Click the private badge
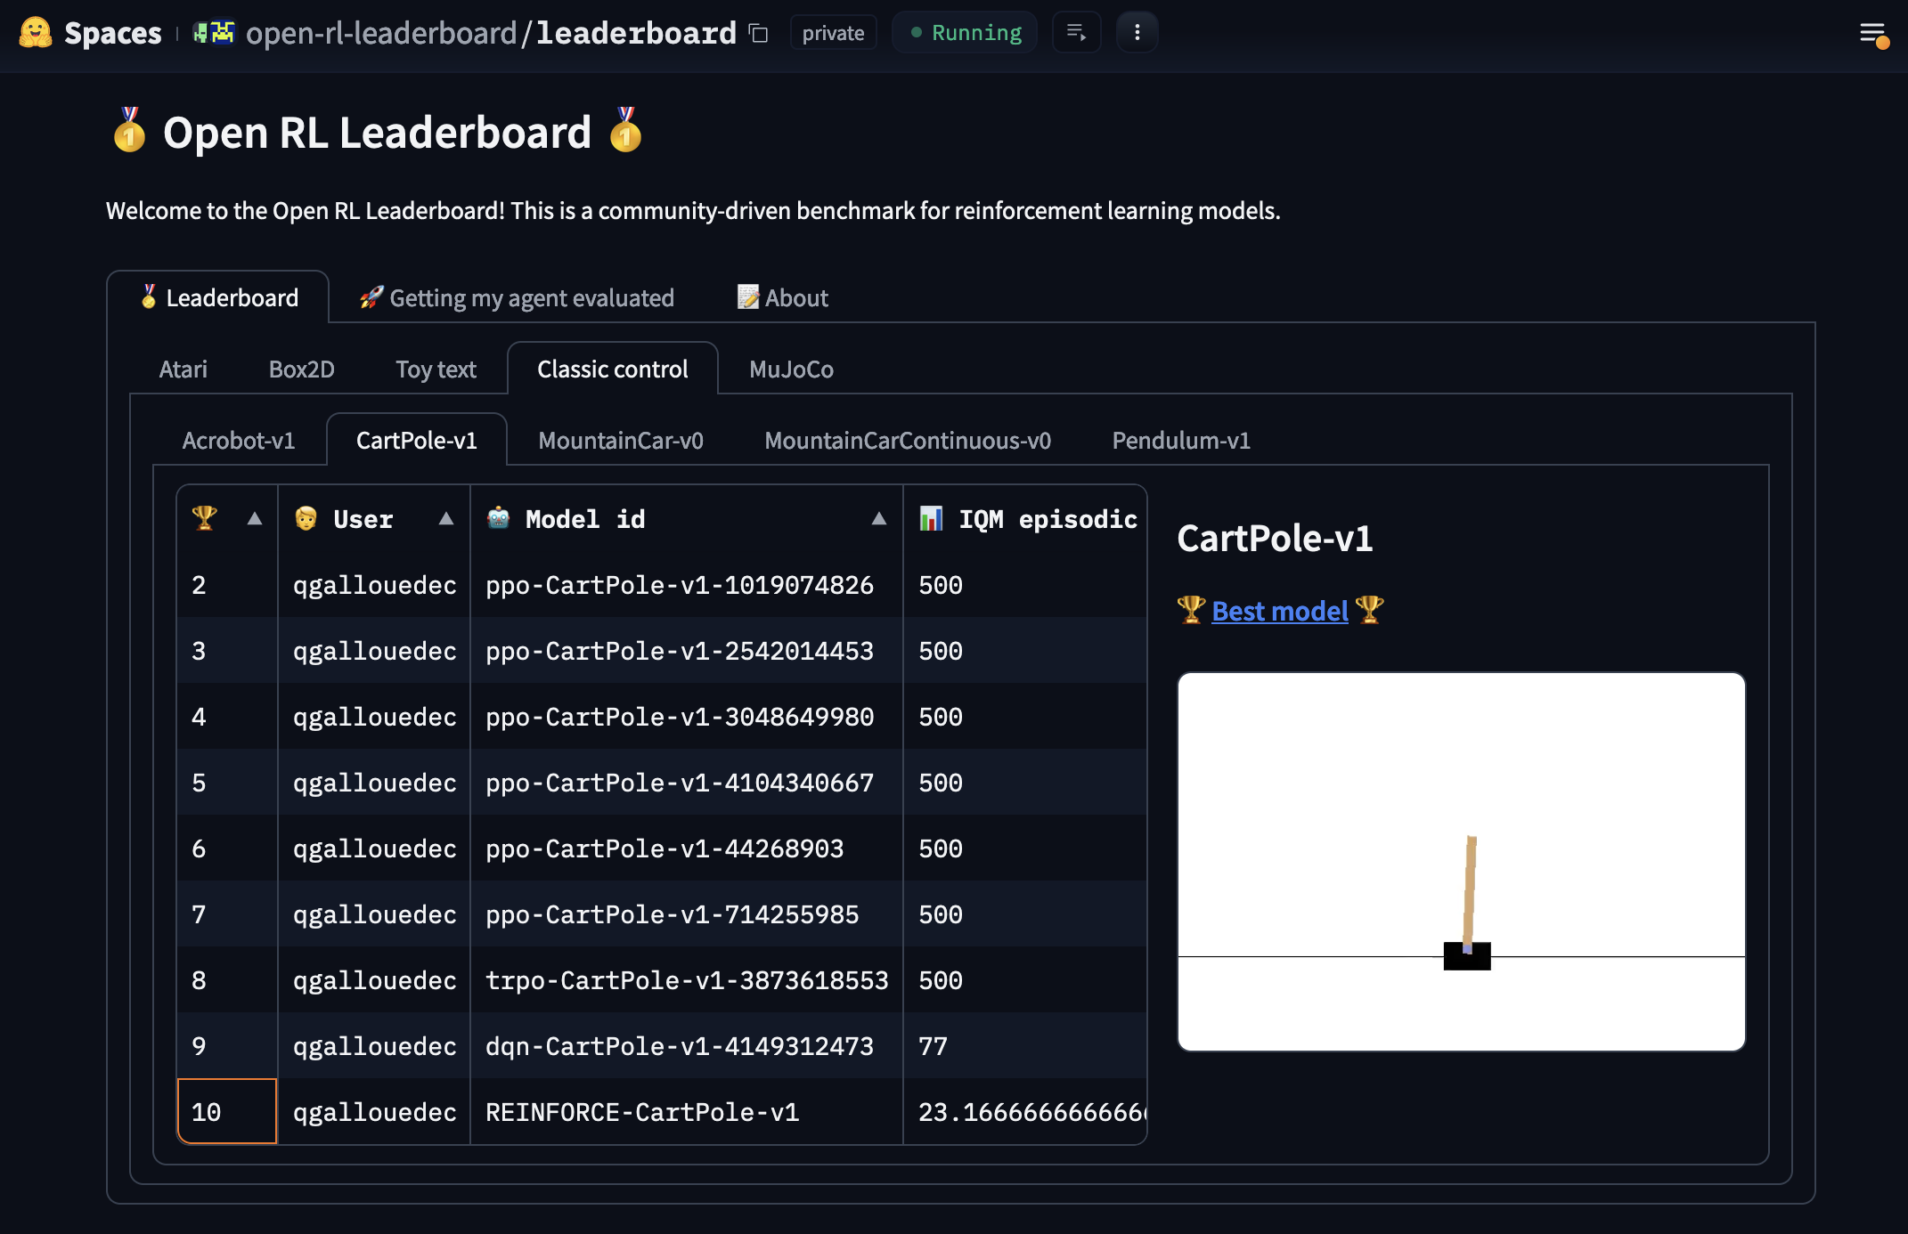Image resolution: width=1908 pixels, height=1234 pixels. pos(833,33)
